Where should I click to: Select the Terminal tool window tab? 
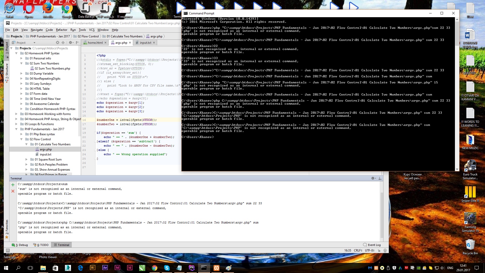[x=61, y=245]
